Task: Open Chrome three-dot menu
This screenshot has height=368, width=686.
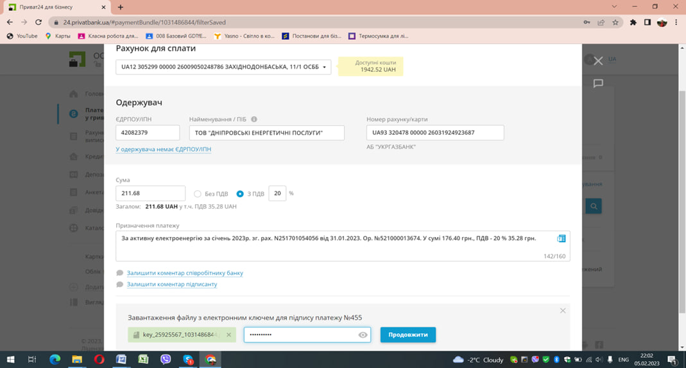Action: (676, 22)
